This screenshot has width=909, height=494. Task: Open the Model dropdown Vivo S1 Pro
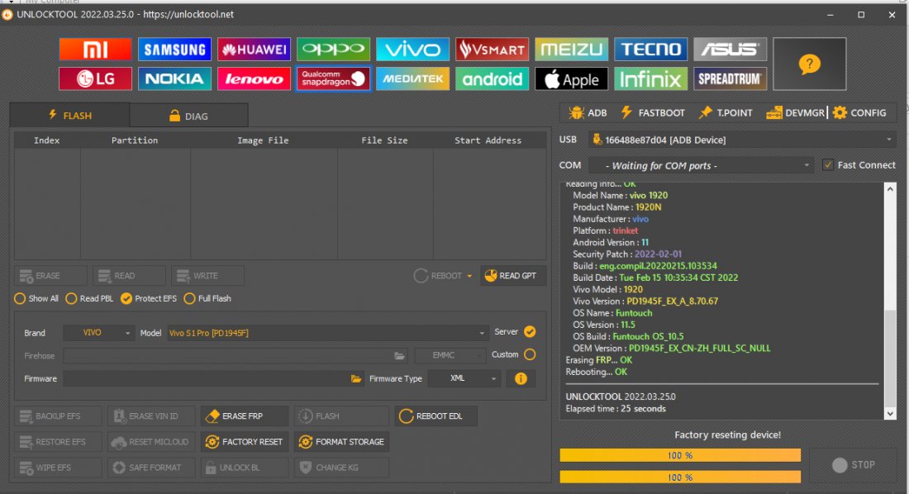(x=327, y=333)
